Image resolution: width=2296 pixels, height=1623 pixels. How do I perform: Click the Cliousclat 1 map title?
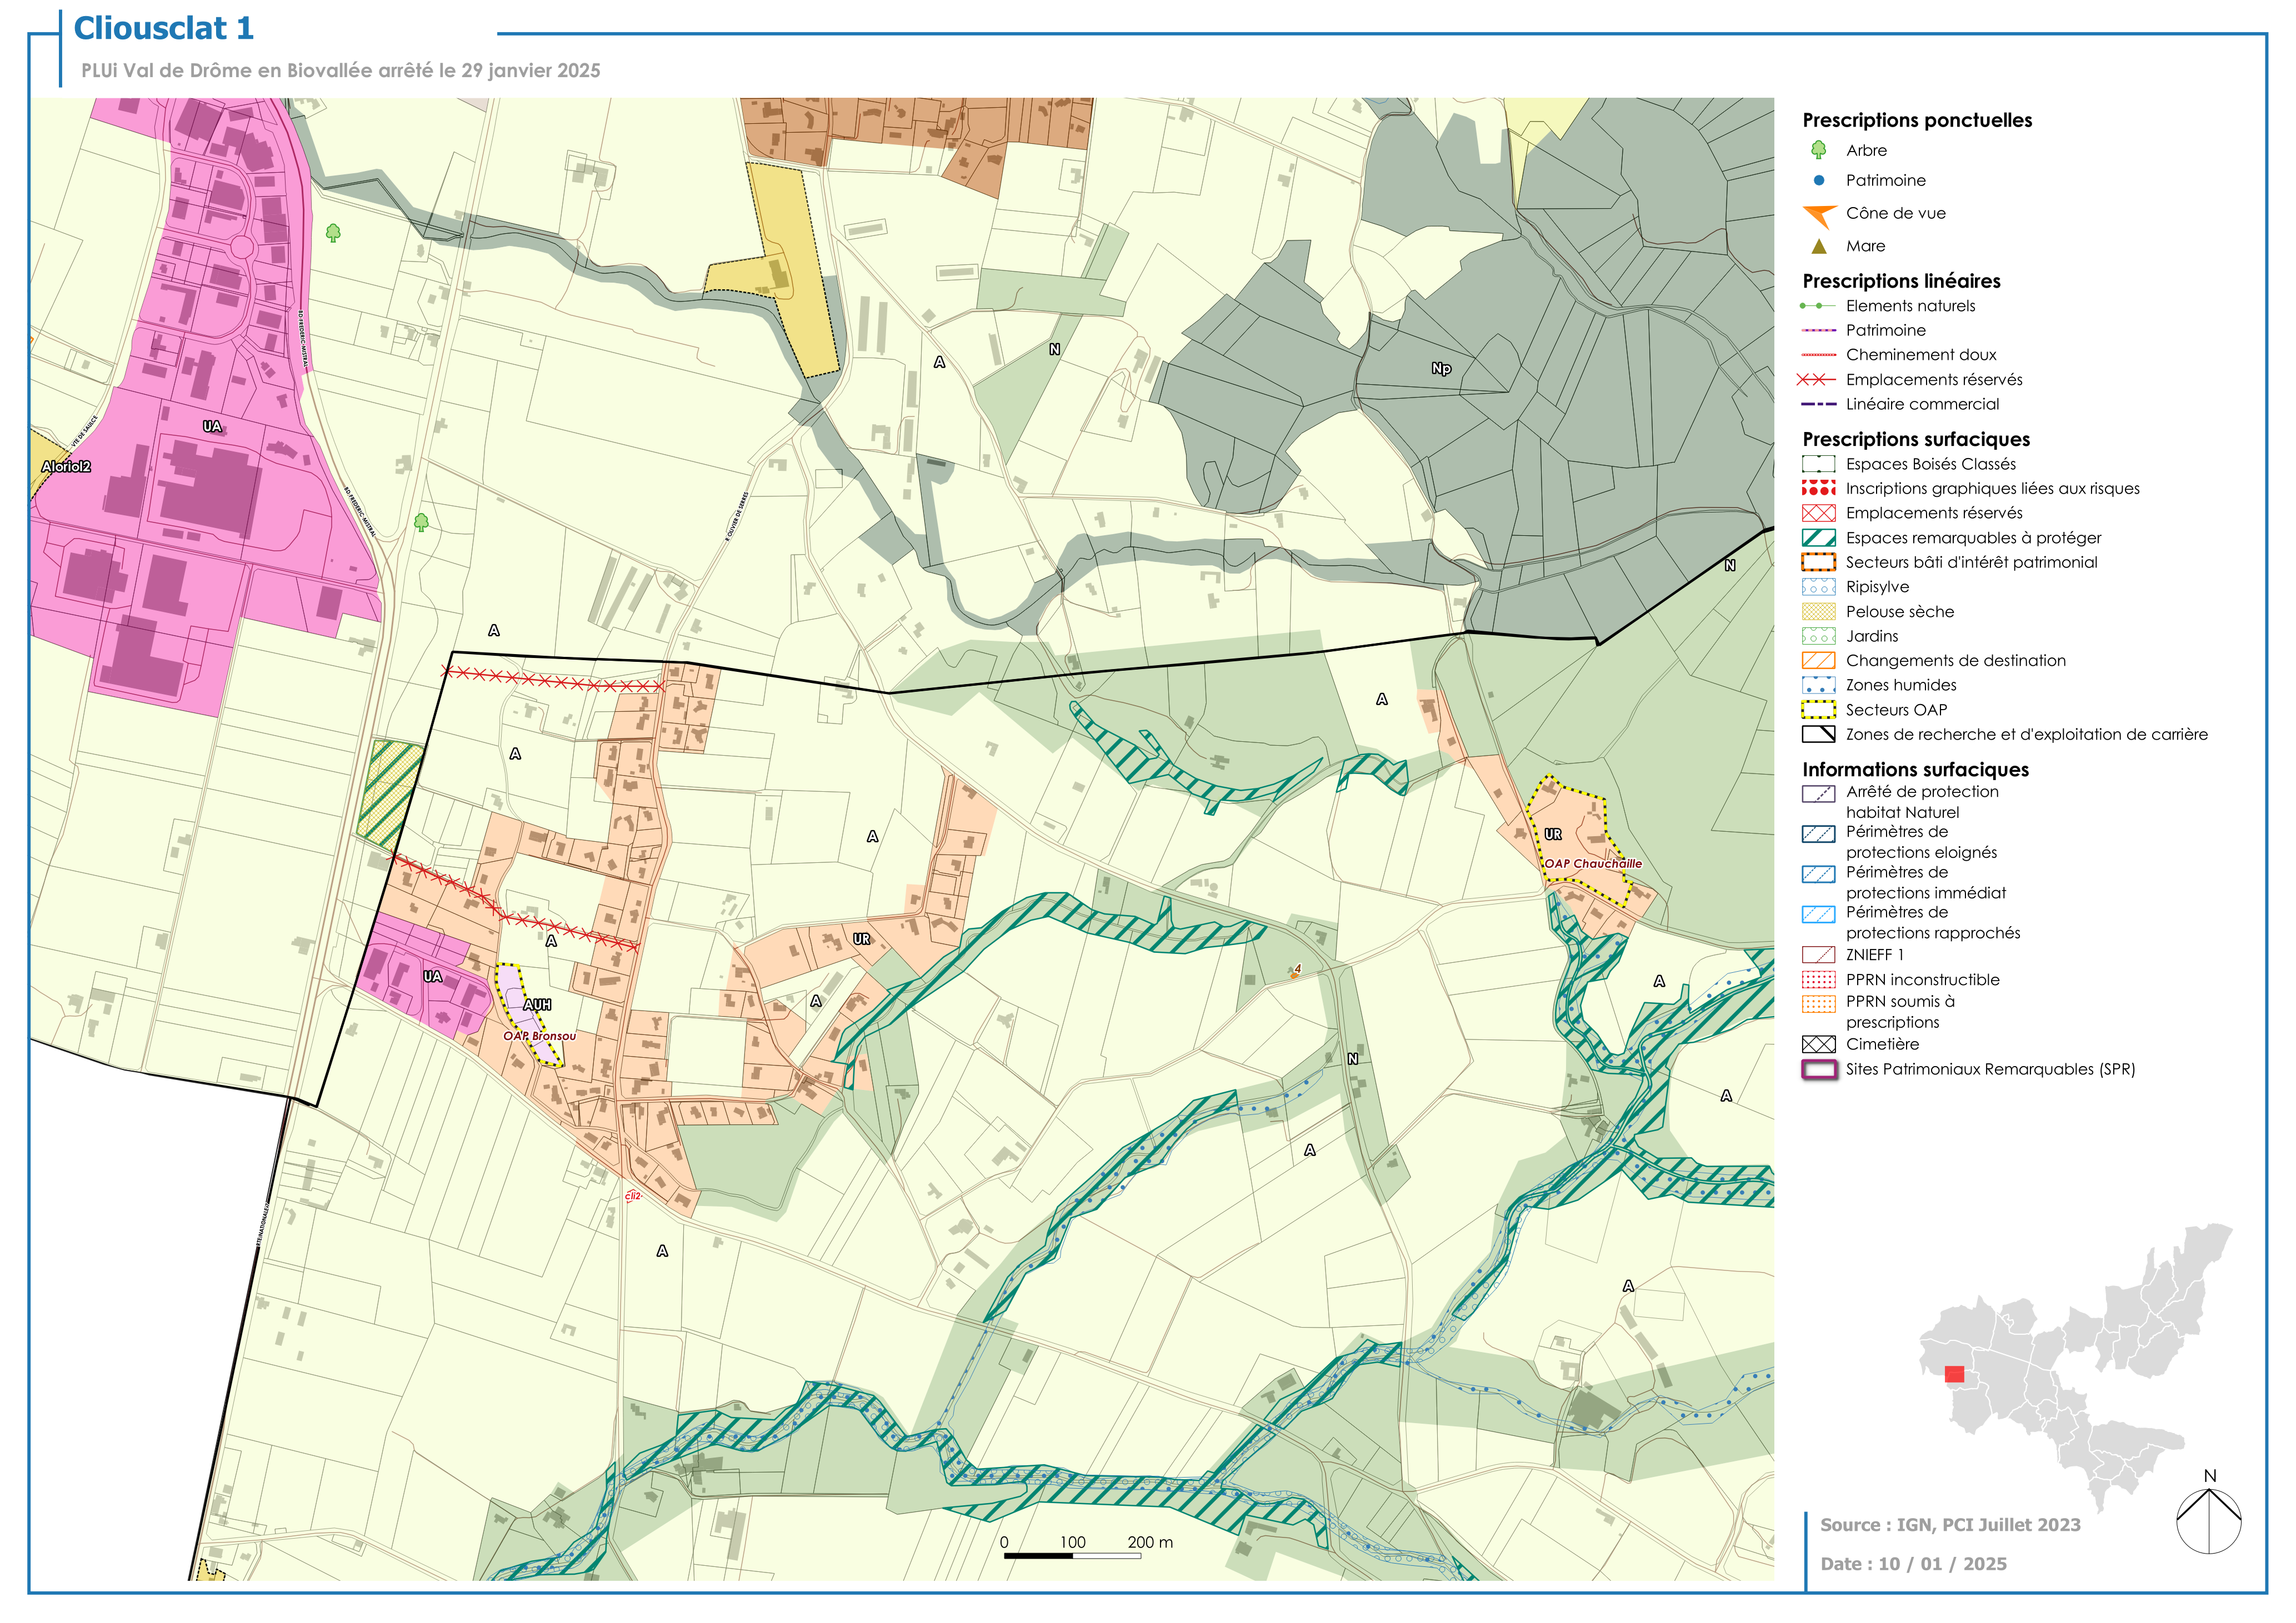click(164, 28)
